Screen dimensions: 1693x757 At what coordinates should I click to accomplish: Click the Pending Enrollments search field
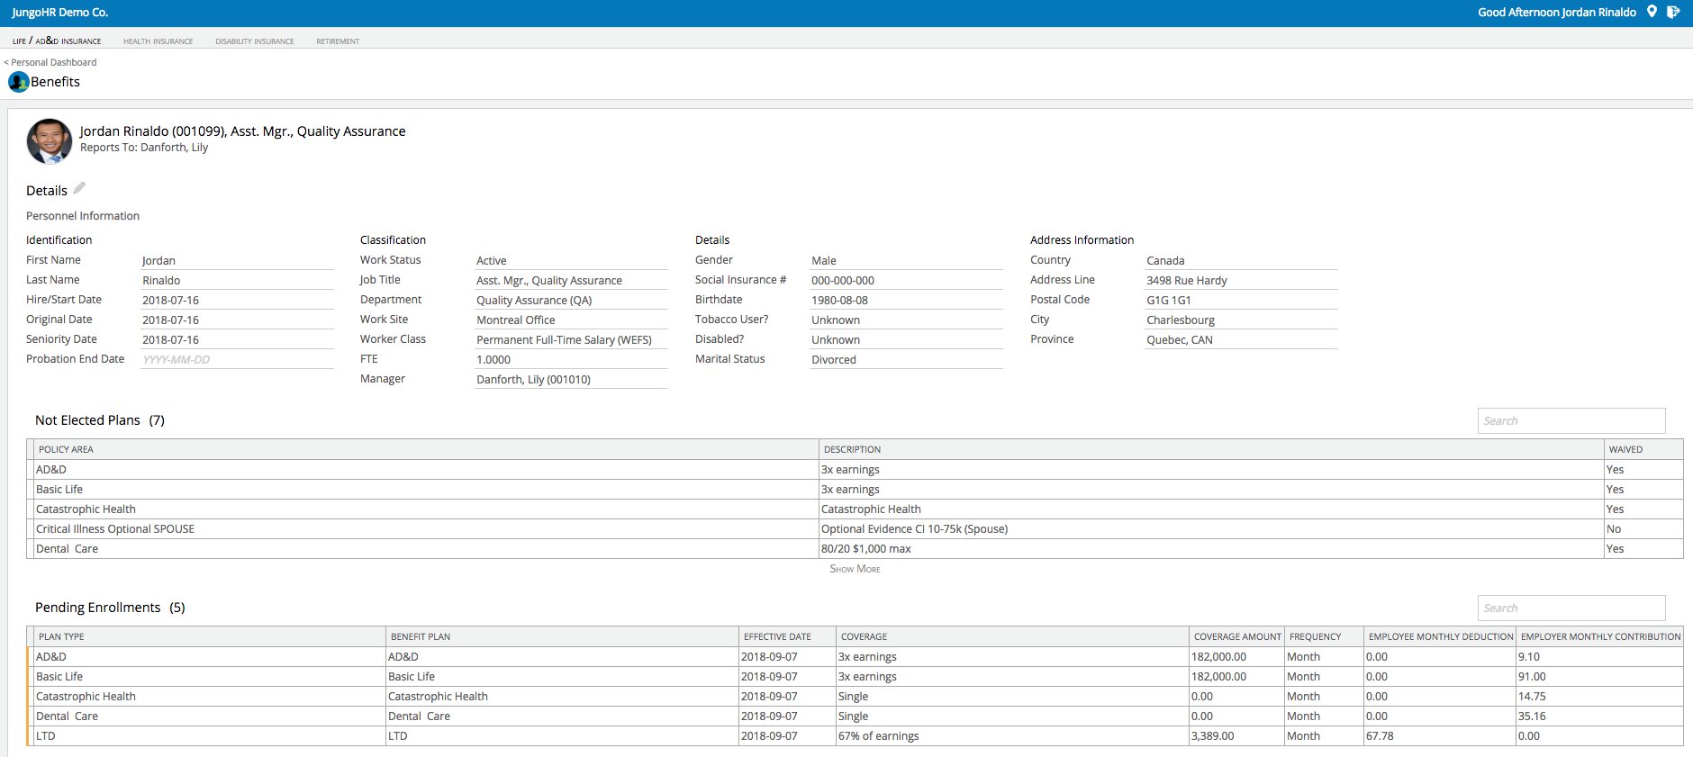1571,608
